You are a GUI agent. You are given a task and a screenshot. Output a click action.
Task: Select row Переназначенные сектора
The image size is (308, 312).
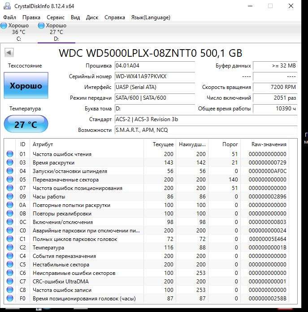tap(147, 180)
